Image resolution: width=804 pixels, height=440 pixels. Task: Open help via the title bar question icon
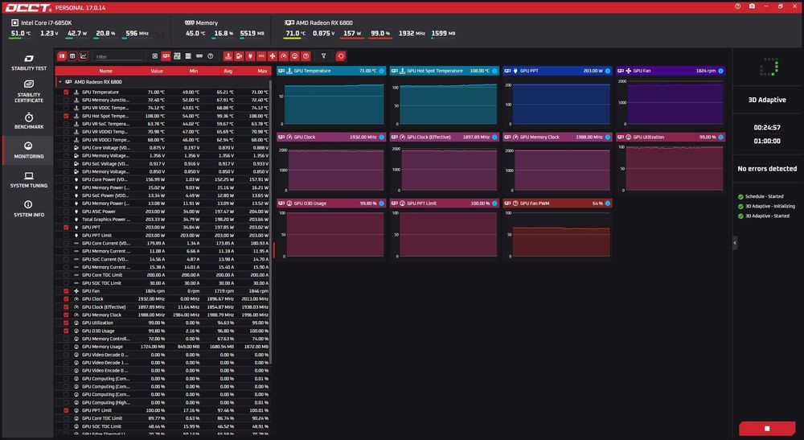[x=737, y=6]
